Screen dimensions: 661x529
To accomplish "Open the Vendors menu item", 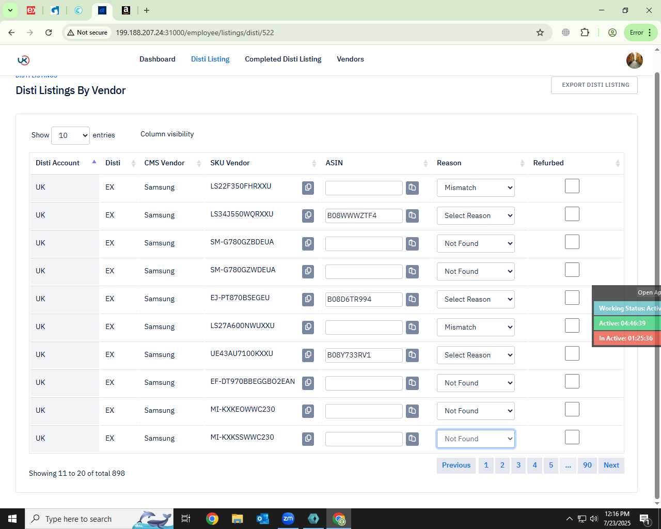I will (350, 59).
